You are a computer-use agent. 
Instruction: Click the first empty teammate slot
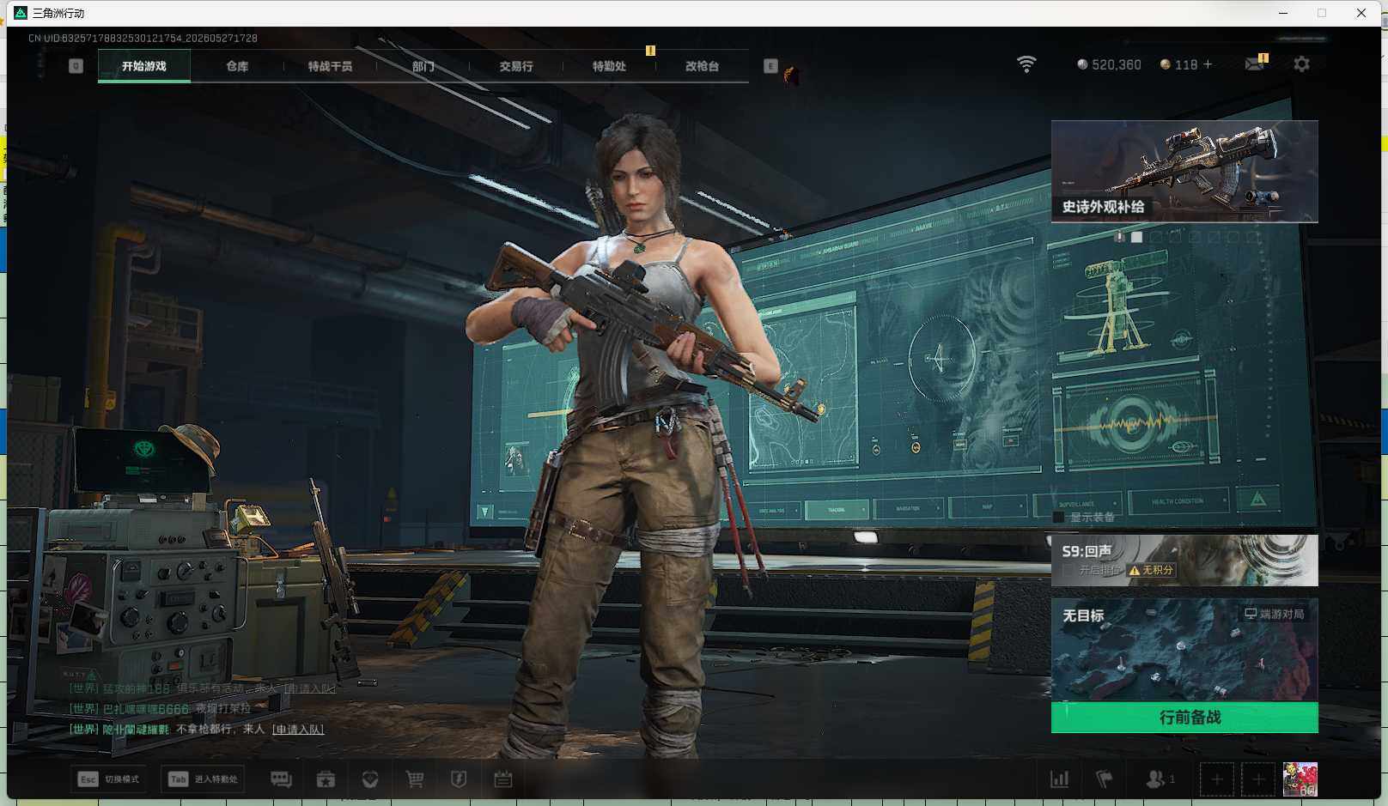point(1217,779)
